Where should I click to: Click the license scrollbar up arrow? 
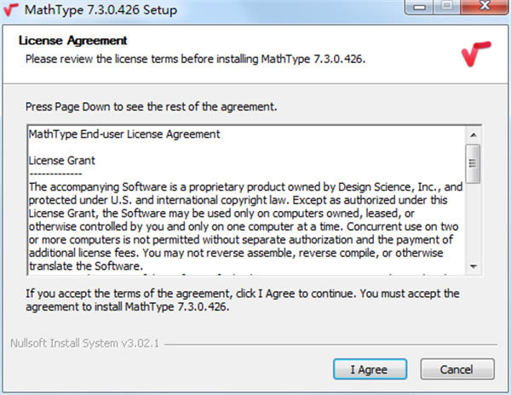point(473,135)
